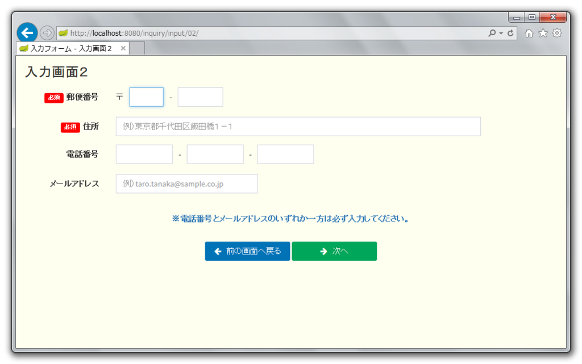The image size is (582, 364).
Task: Click 前の画面へ戻る button
Action: point(247,252)
